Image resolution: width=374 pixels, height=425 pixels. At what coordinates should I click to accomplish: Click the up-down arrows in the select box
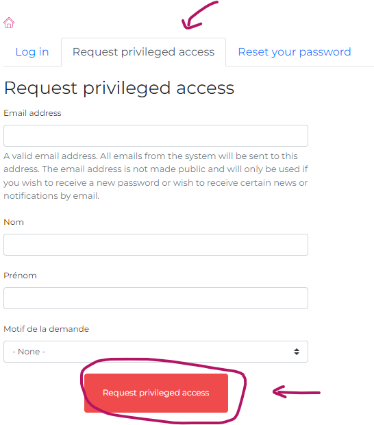coord(297,352)
